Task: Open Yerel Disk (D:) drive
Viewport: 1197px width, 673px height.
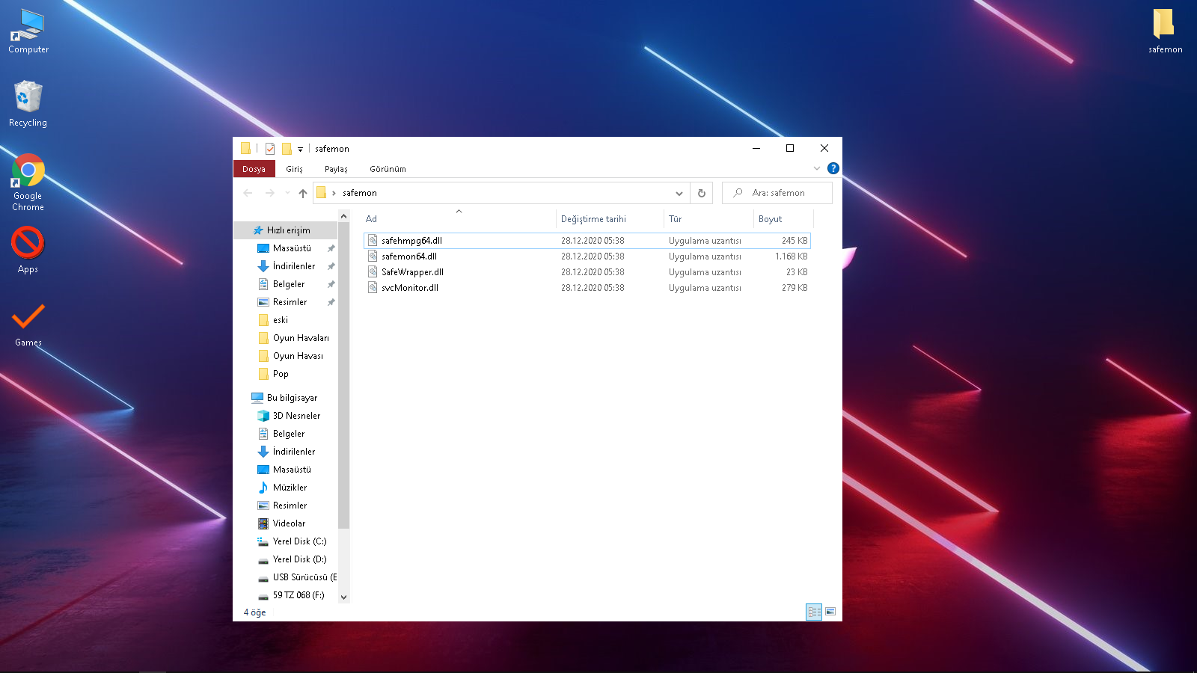Action: click(x=299, y=559)
